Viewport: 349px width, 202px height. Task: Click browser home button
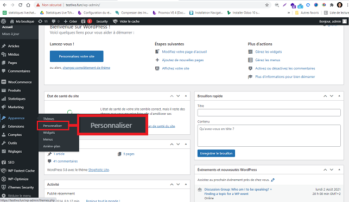28,5
